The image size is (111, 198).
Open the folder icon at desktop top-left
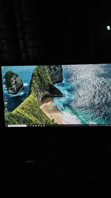pos(3,68)
